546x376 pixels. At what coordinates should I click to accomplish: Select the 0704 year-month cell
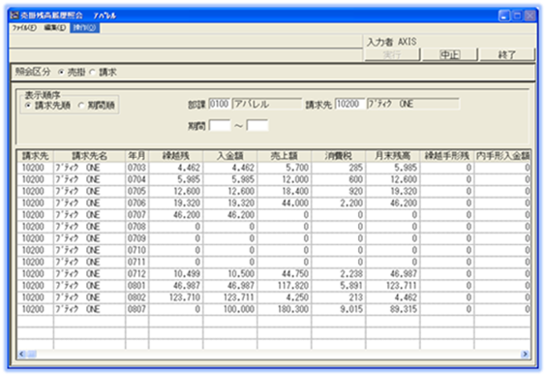click(136, 179)
